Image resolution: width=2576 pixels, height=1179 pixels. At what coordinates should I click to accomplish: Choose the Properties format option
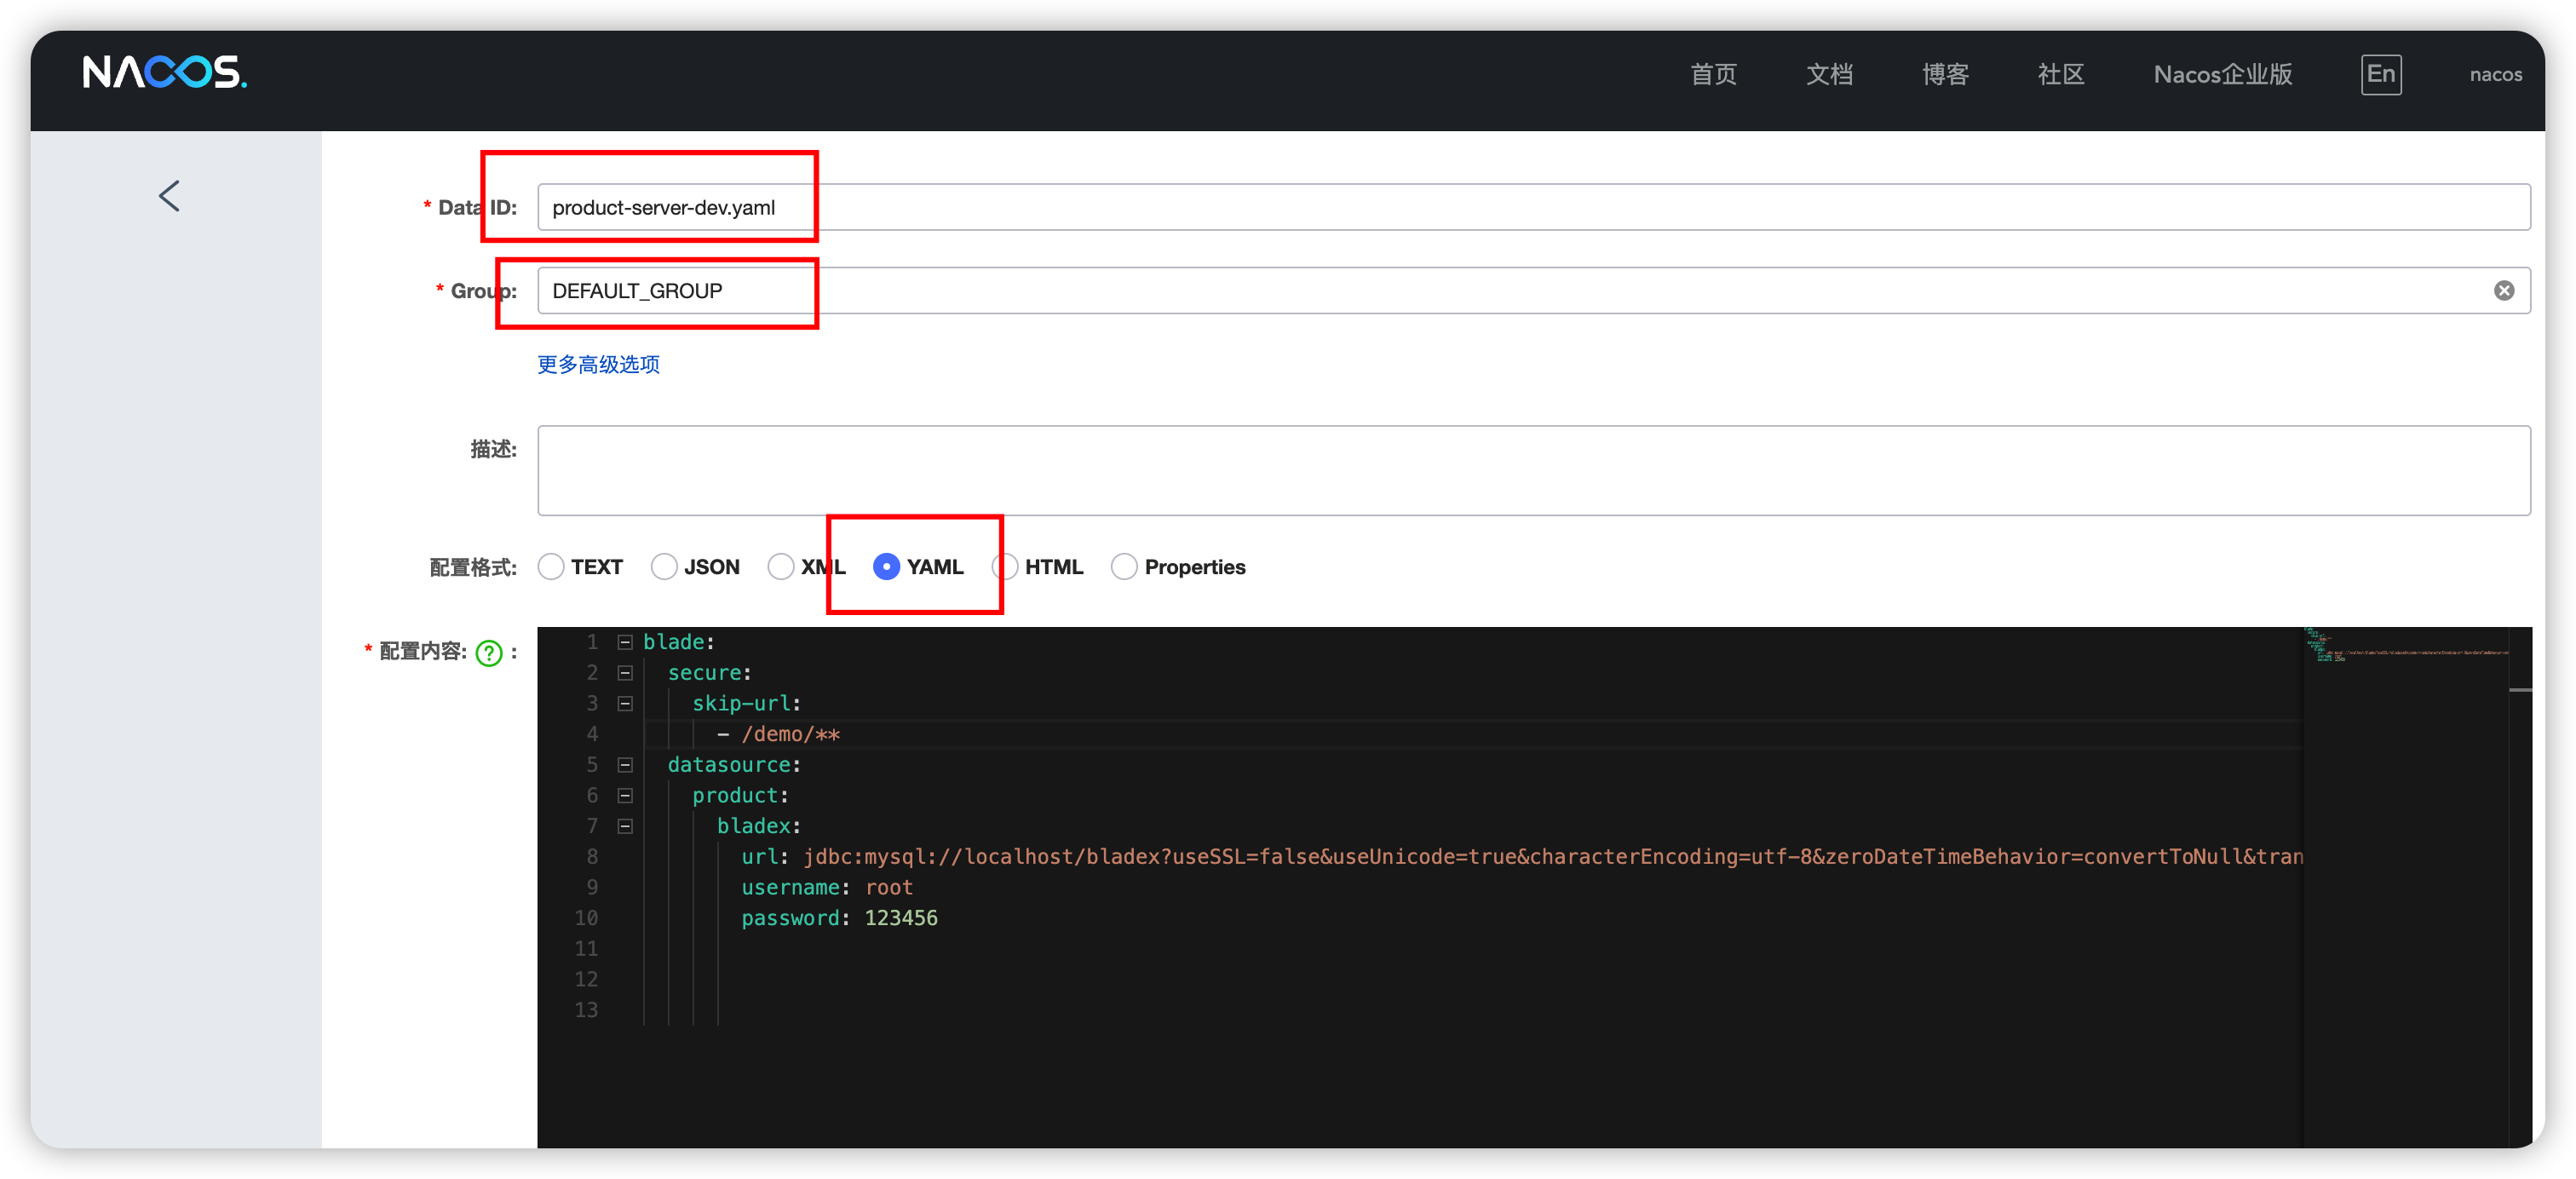pos(1124,567)
